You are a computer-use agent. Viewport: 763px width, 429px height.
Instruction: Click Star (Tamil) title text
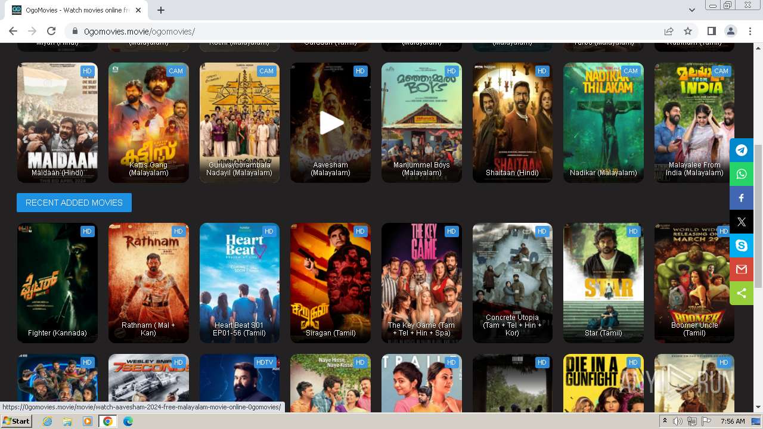pyautogui.click(x=603, y=333)
